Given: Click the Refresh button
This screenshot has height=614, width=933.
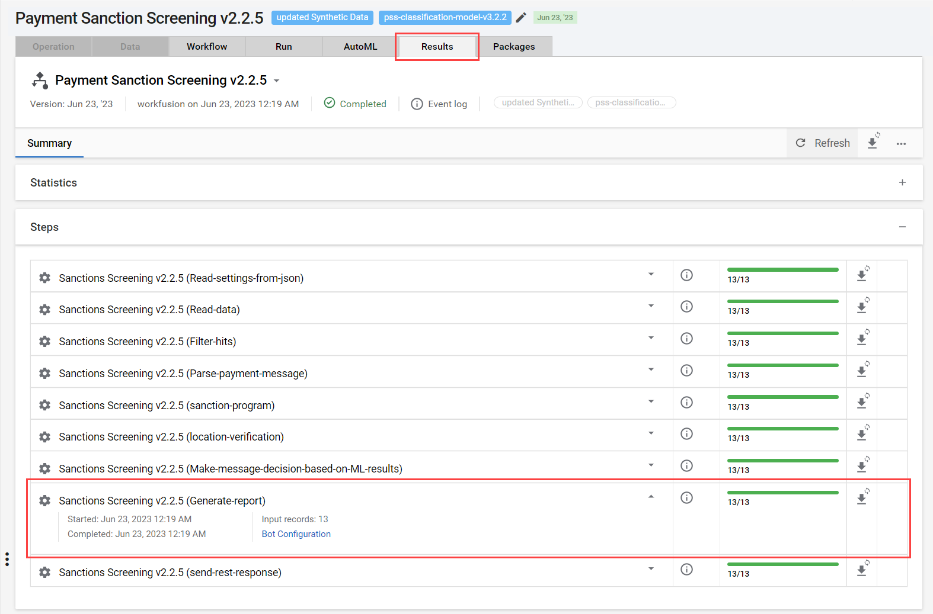Looking at the screenshot, I should tap(823, 143).
